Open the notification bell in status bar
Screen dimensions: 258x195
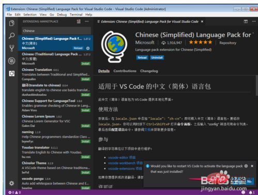[252, 192]
